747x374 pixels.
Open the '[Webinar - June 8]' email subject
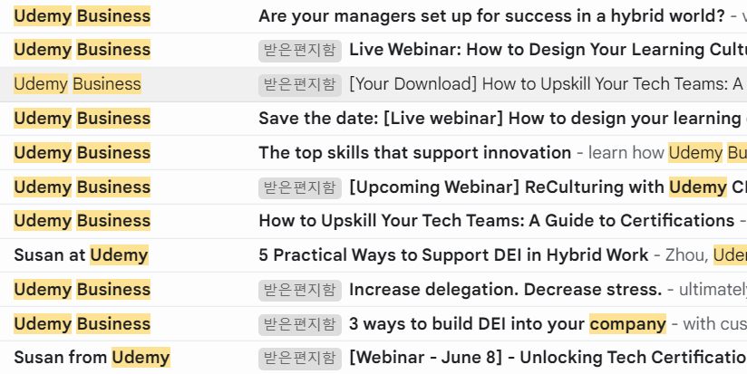[x=544, y=358]
